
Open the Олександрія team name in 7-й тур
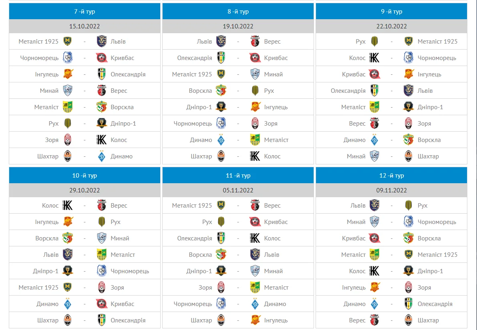click(128, 74)
